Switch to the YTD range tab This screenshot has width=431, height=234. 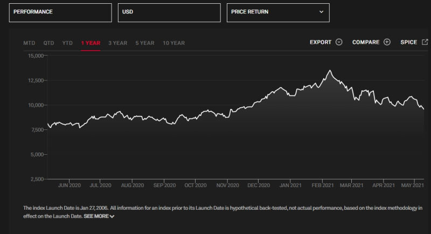coord(67,43)
